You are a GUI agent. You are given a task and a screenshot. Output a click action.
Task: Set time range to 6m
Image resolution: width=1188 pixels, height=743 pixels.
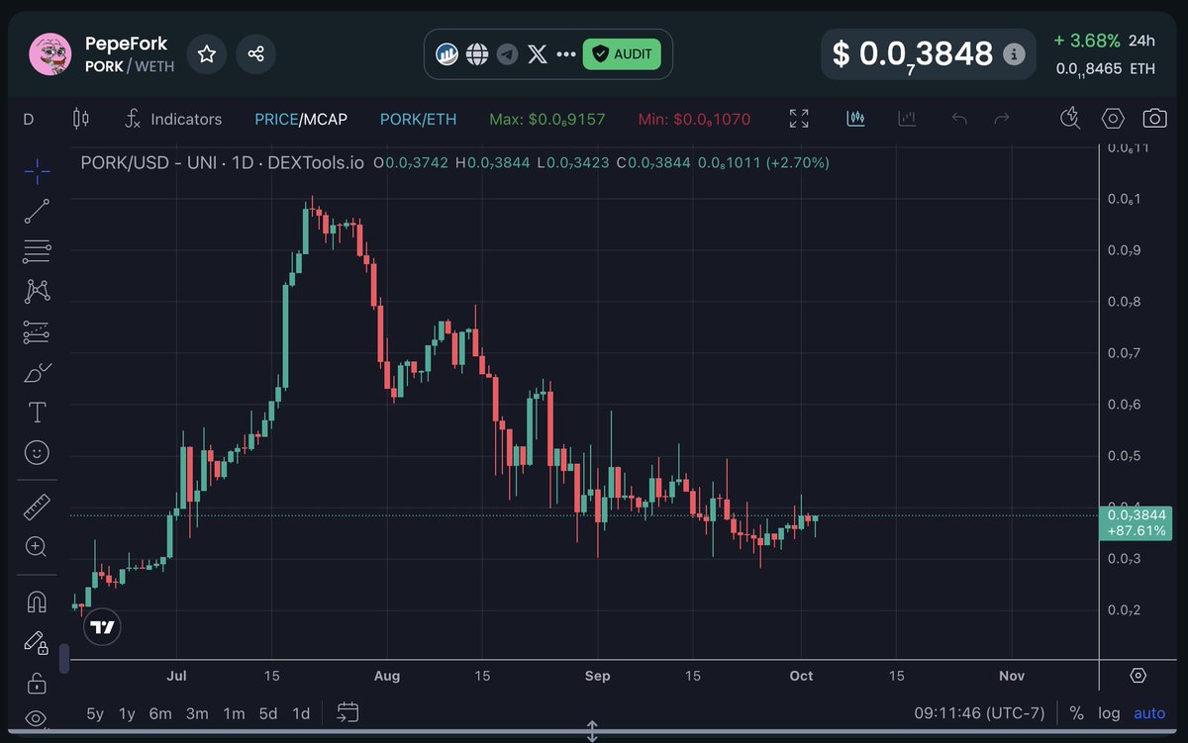[x=160, y=713]
